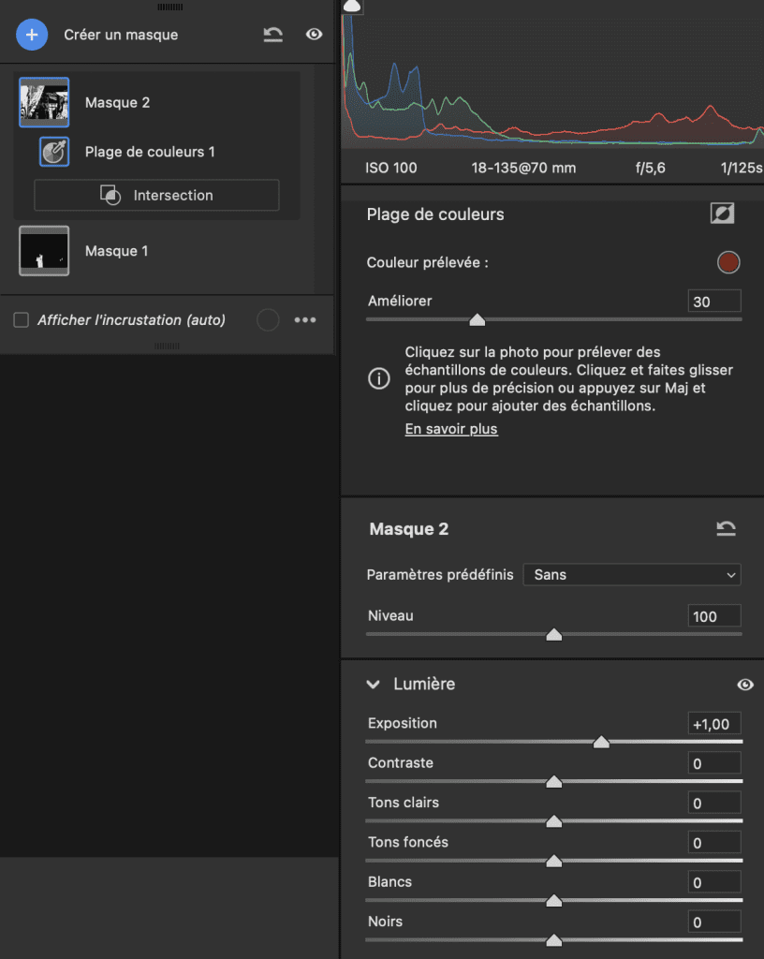Reset Masque 2 adjustments with the arrow icon
This screenshot has width=764, height=959.
[726, 529]
